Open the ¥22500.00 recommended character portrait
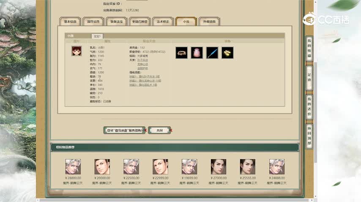The image size is (361, 202). click(x=131, y=167)
